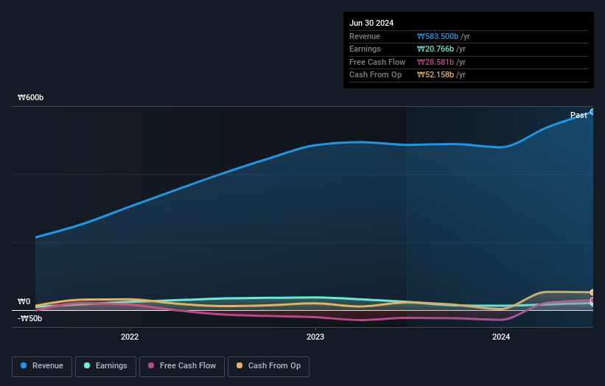Toggle the Earnings legend button

[105, 366]
